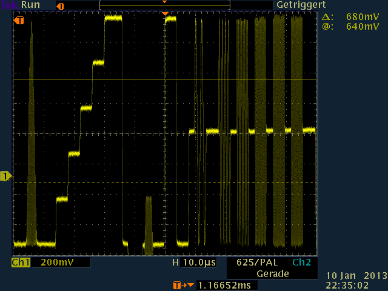Select the Ch2 trigger source label
This screenshot has height=291, width=388.
click(301, 263)
